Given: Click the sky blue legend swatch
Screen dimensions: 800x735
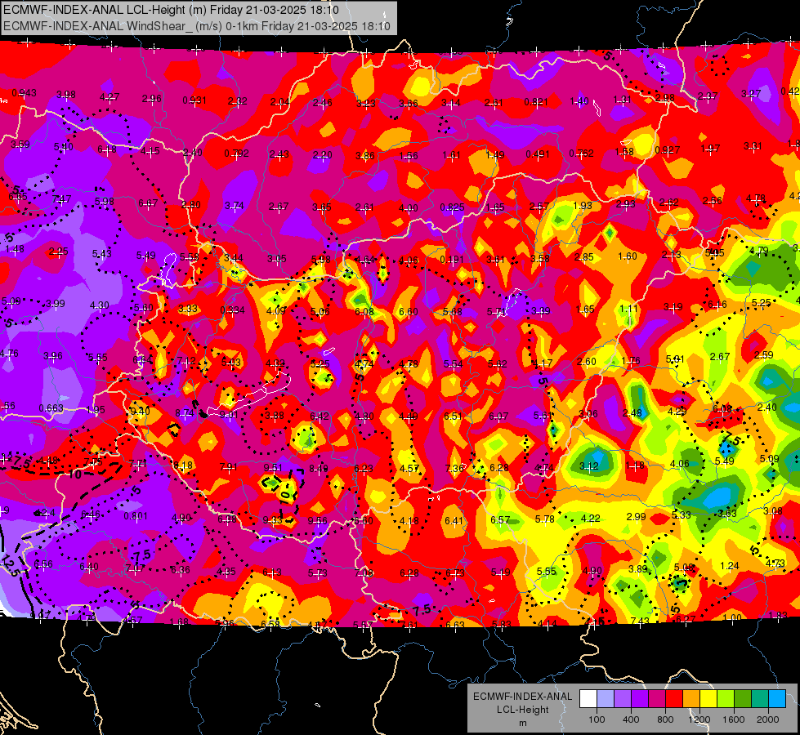Looking at the screenshot, I should click(777, 699).
